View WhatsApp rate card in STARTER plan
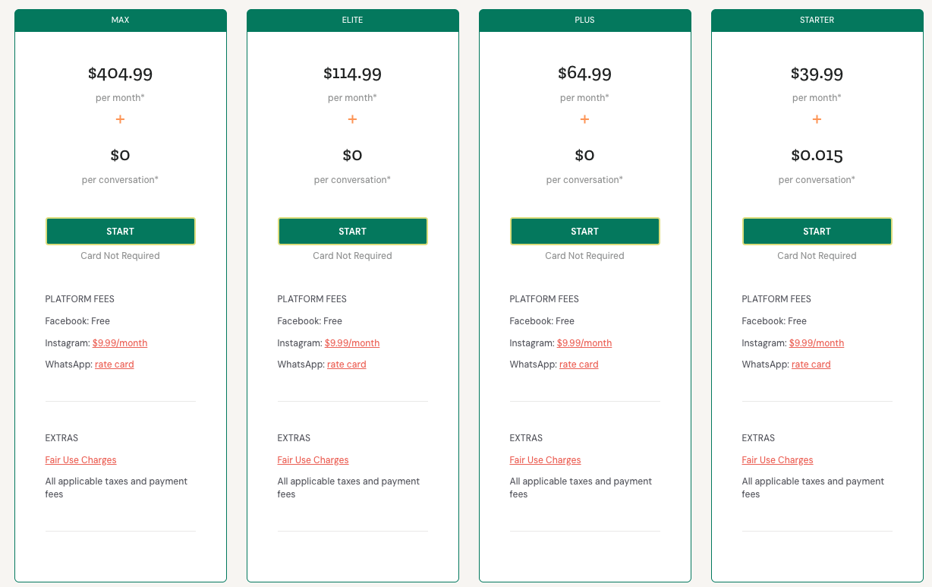This screenshot has width=932, height=587. [x=811, y=365]
